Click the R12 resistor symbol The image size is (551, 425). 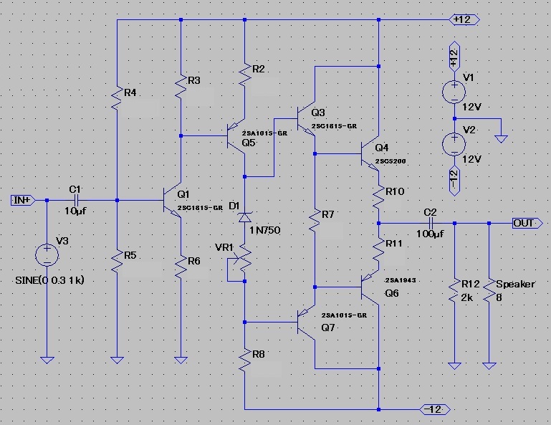click(453, 290)
